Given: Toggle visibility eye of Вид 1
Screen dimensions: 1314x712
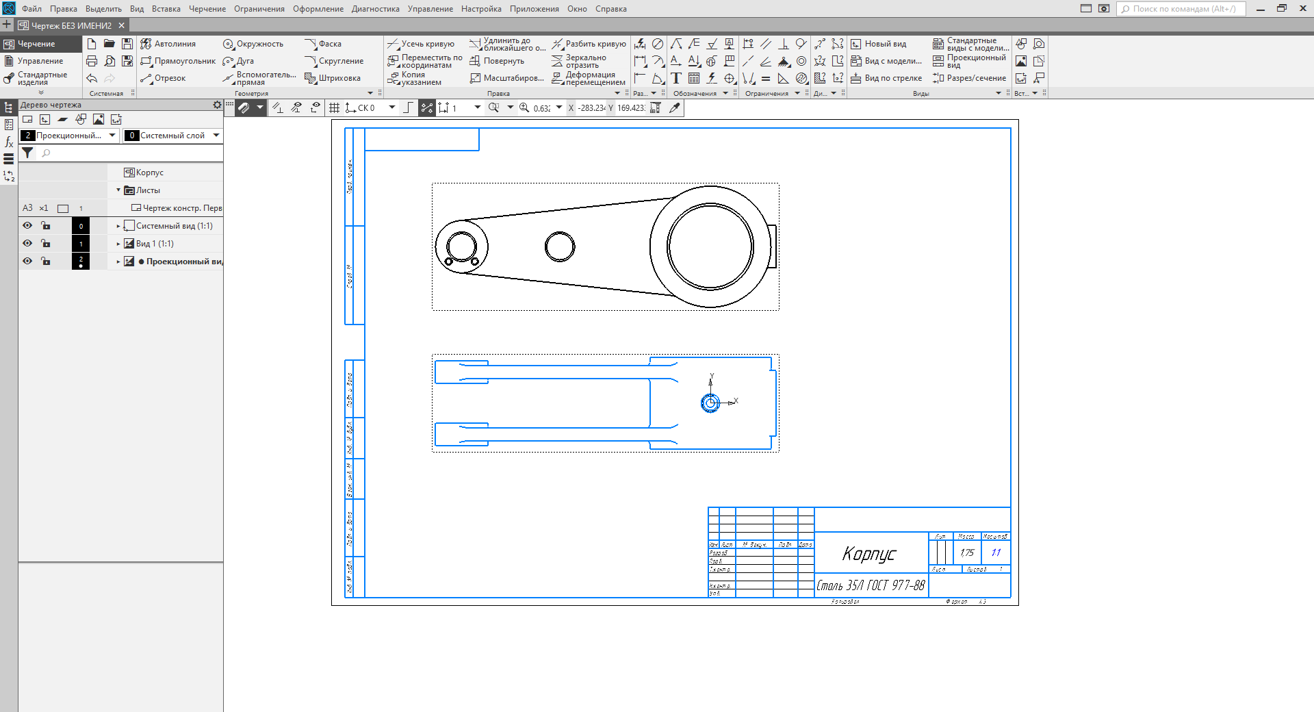Looking at the screenshot, I should click(x=27, y=243).
